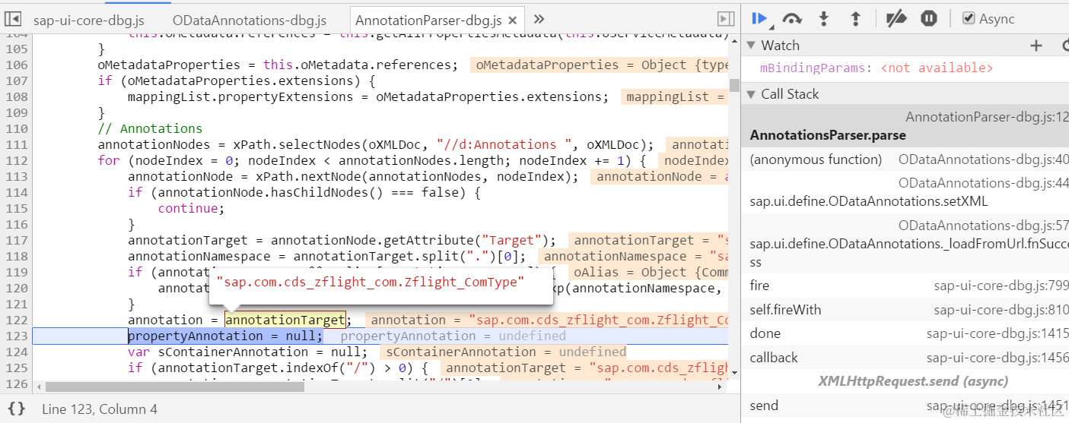Click the Line 123, Column 4 status
The image size is (1069, 423).
[x=100, y=409]
